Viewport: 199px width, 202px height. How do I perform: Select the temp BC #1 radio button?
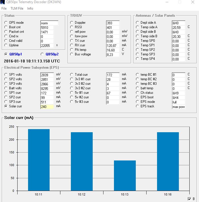coord(137,75)
